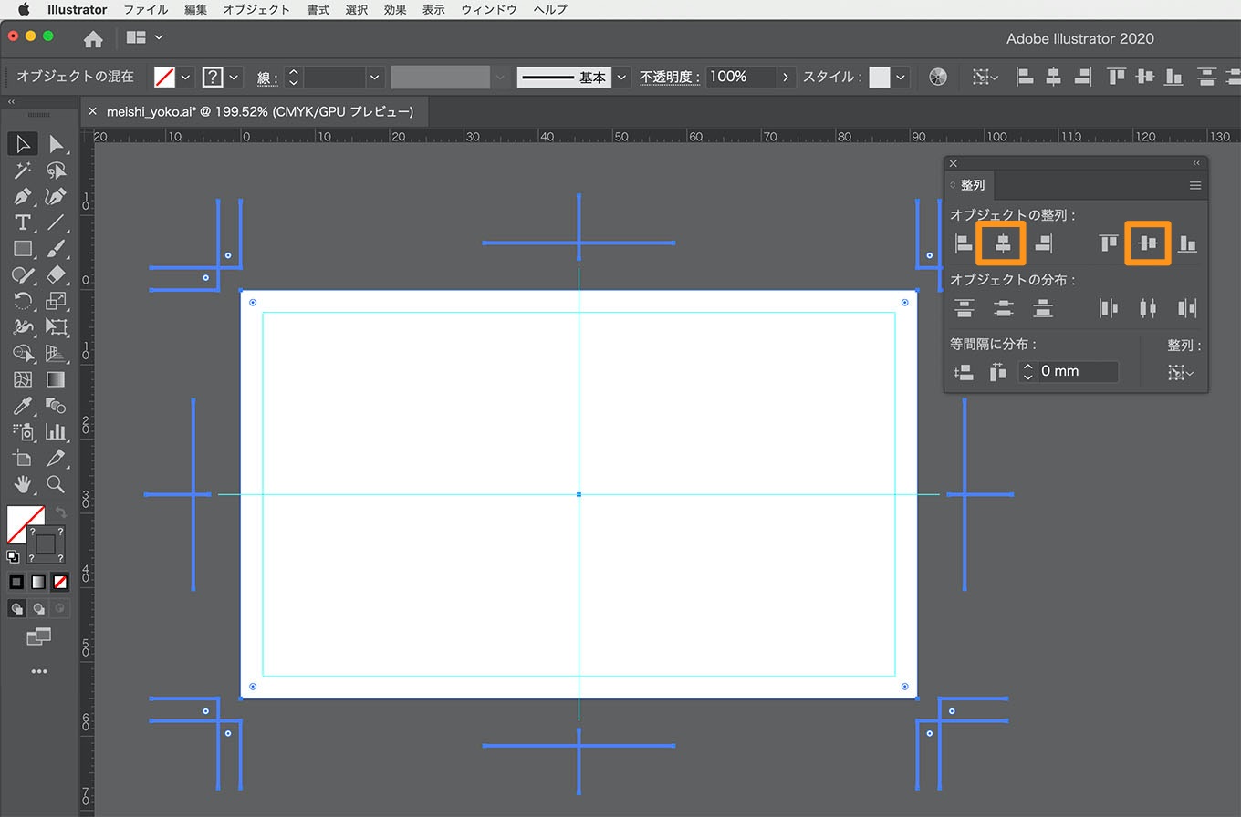1241x817 pixels.
Task: Click horizontal align center in 整列 panel
Action: tap(1003, 243)
